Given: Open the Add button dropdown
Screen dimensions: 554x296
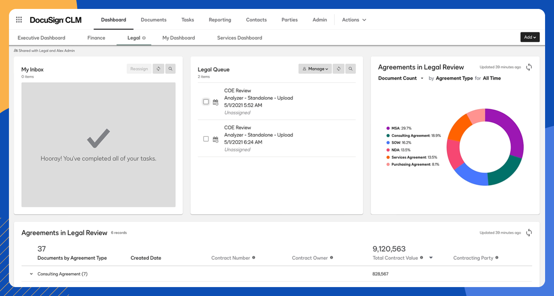Looking at the screenshot, I should 530,37.
